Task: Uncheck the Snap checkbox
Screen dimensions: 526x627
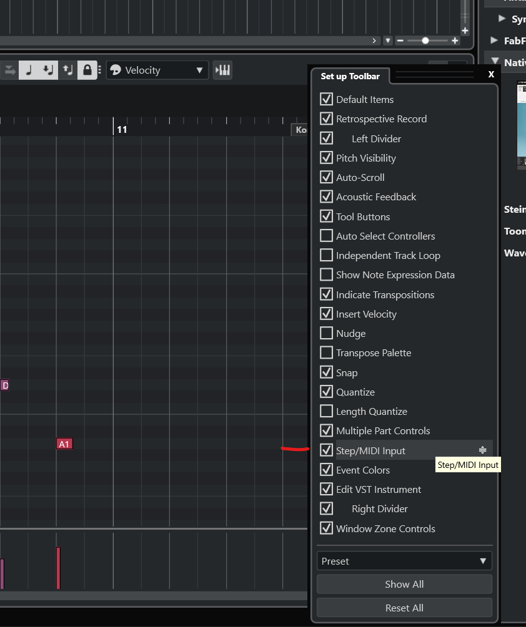Action: click(x=326, y=372)
